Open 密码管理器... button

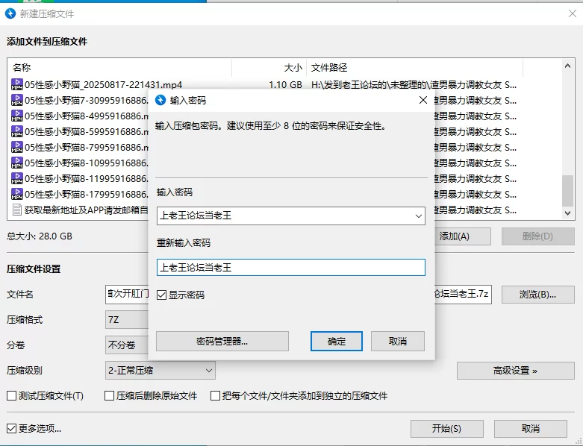pos(222,342)
